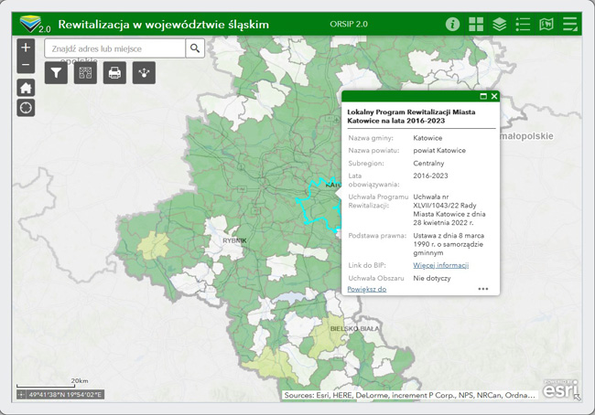The width and height of the screenshot is (595, 415).
Task: Open the 'Więcej informacji' BIP link
Action: click(440, 265)
